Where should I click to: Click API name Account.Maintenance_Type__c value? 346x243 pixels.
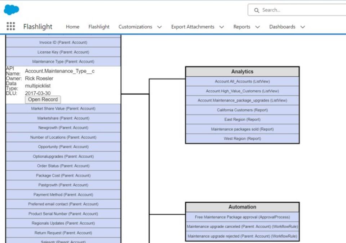60,71
